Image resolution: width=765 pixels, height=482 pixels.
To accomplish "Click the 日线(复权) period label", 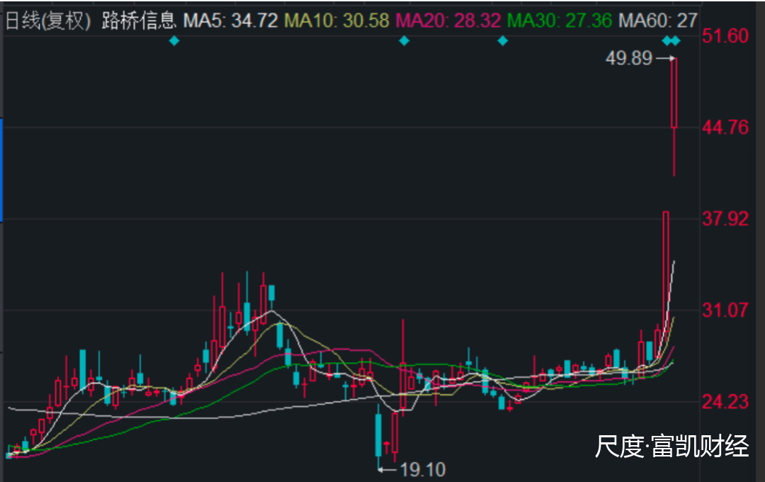I will pyautogui.click(x=48, y=21).
